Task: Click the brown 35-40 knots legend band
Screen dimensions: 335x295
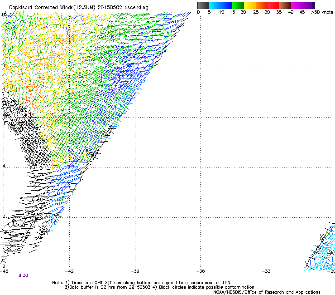Action: pos(285,5)
